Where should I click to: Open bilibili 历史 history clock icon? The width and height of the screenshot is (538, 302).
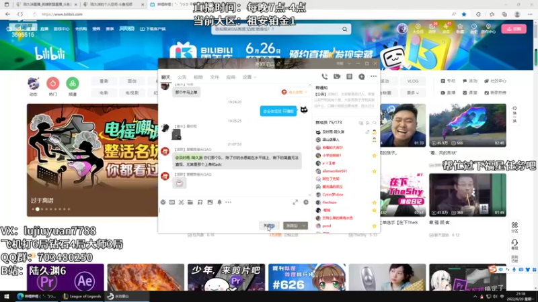(474, 28)
